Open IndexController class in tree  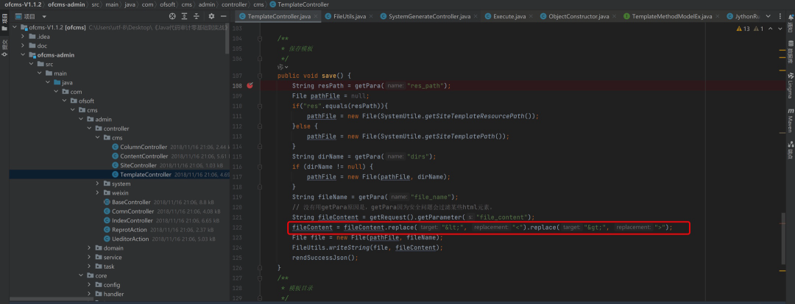[x=132, y=220]
